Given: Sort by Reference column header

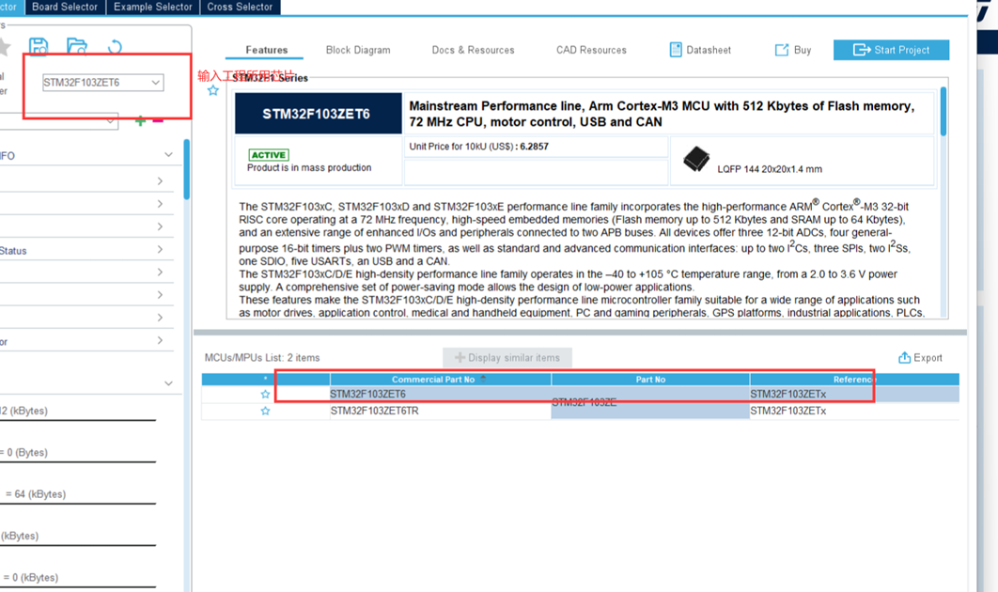Looking at the screenshot, I should tap(854, 380).
